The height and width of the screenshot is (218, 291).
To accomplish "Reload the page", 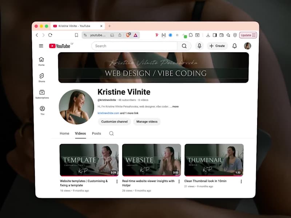I will [50, 35].
